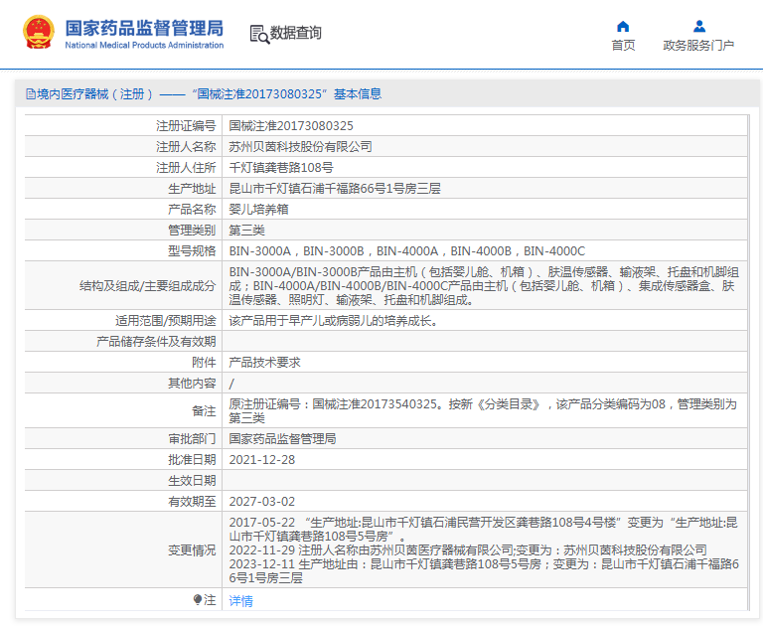The width and height of the screenshot is (763, 626).
Task: Click management category value 第三类
Action: pyautogui.click(x=246, y=231)
